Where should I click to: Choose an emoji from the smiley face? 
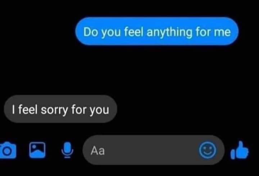tap(208, 150)
